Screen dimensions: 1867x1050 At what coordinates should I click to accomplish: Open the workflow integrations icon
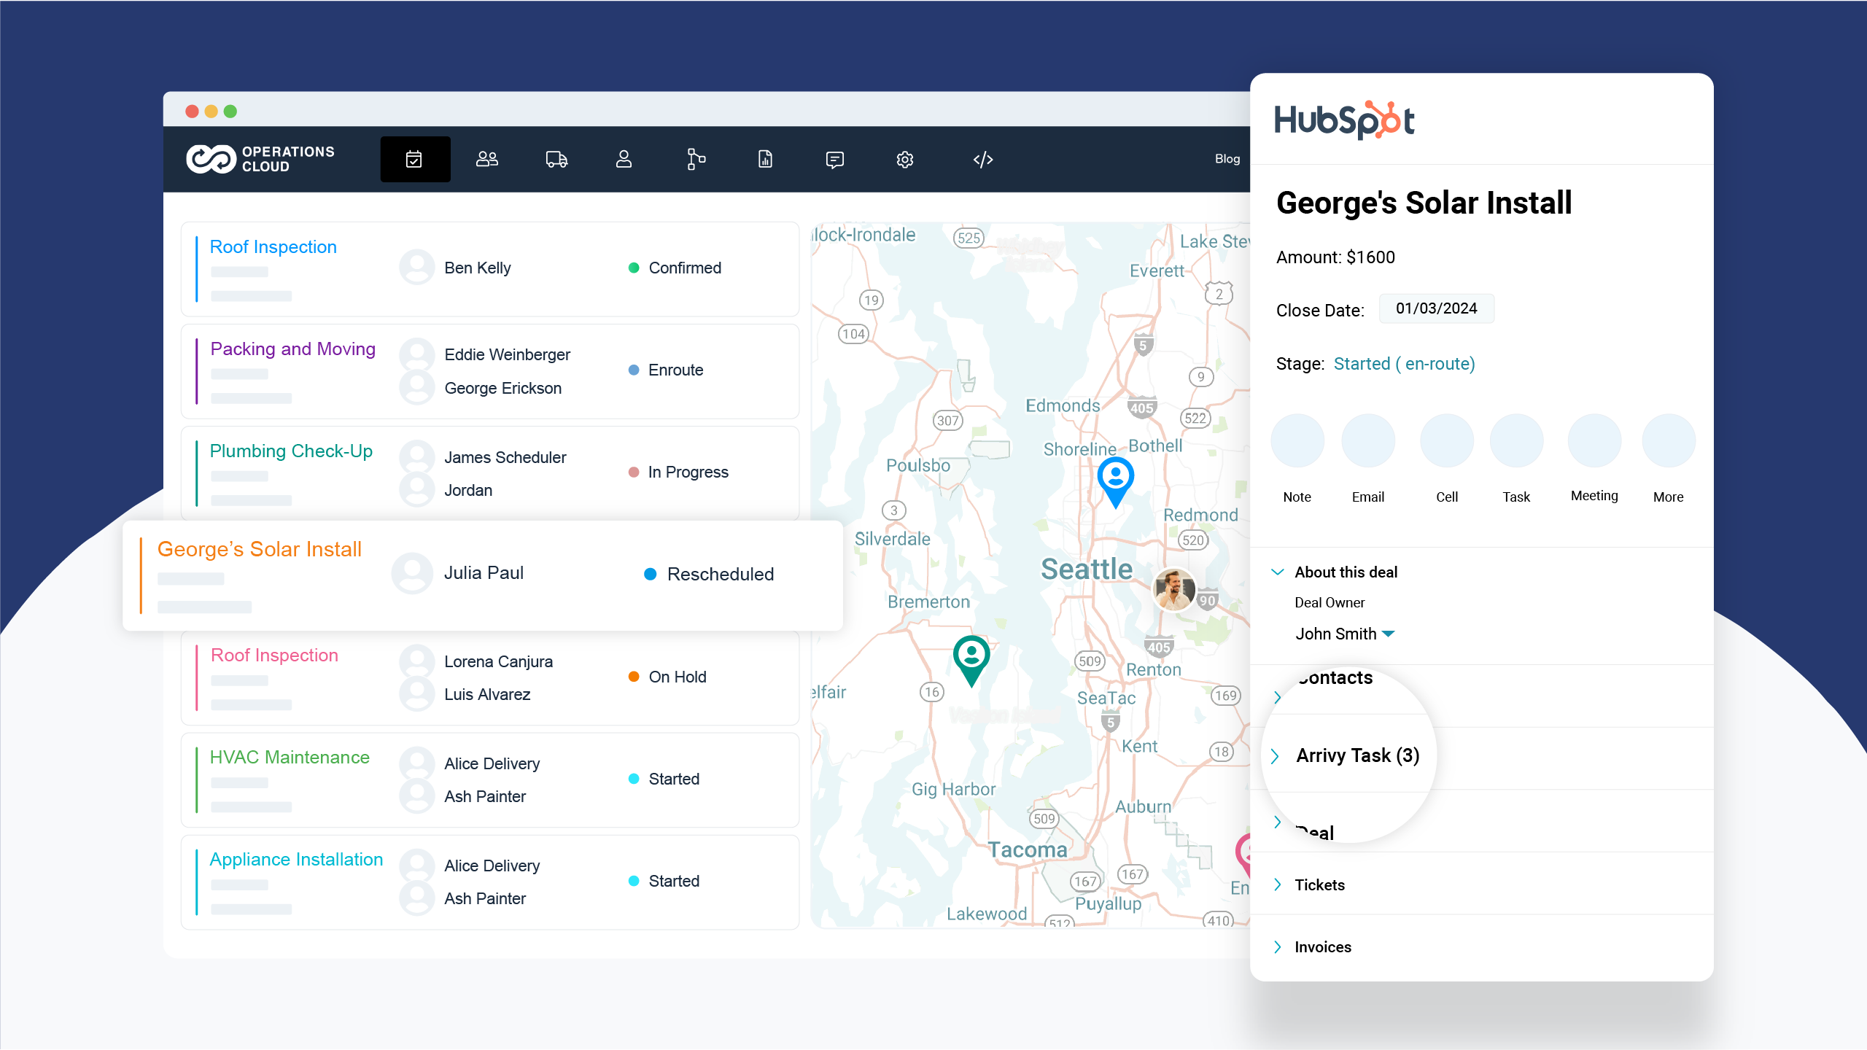[x=695, y=159]
